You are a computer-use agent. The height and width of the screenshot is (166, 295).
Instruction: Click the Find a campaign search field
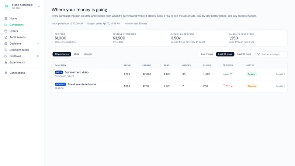click(271, 54)
